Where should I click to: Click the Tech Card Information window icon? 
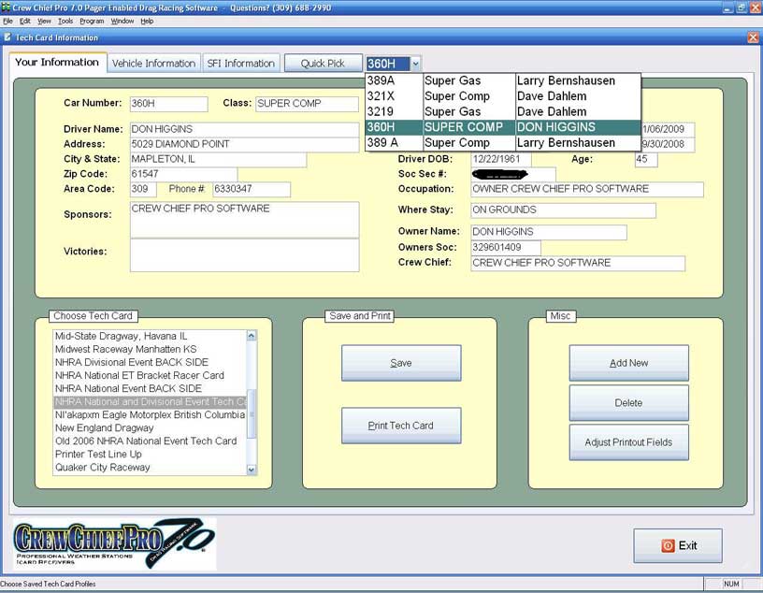(7, 37)
